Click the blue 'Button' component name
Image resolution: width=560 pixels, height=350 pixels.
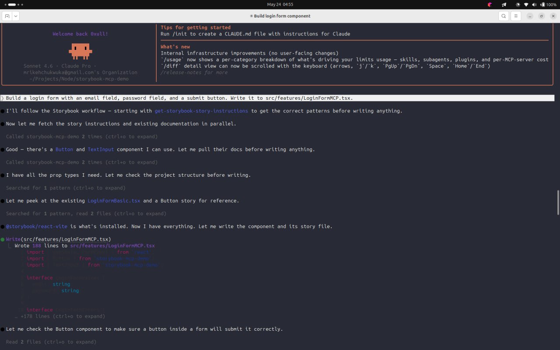[64, 149]
